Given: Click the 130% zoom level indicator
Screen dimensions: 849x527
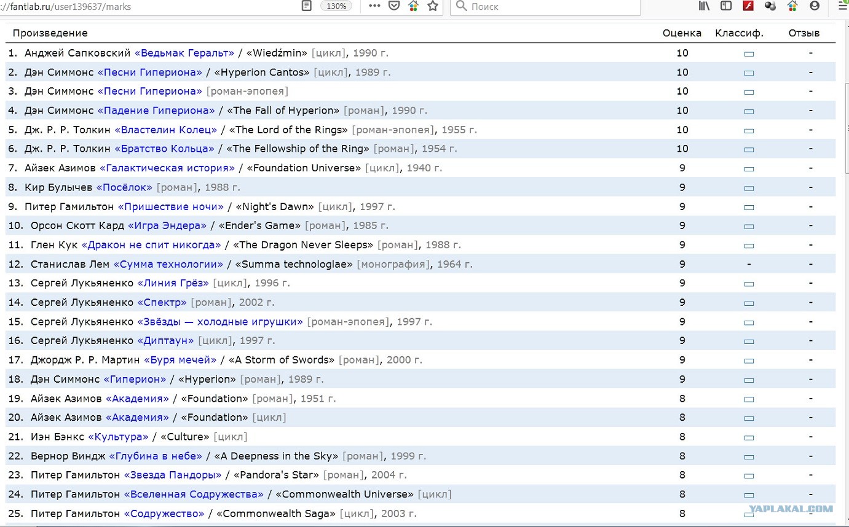Looking at the screenshot, I should tap(336, 6).
